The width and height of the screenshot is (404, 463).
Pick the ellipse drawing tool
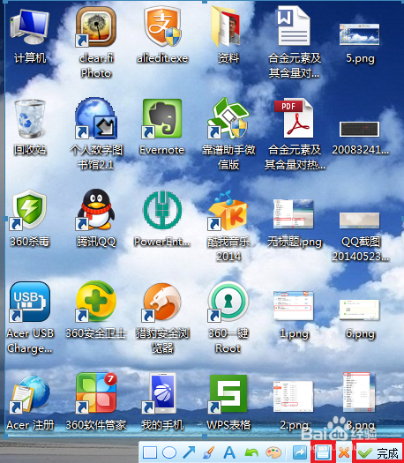coord(169,452)
